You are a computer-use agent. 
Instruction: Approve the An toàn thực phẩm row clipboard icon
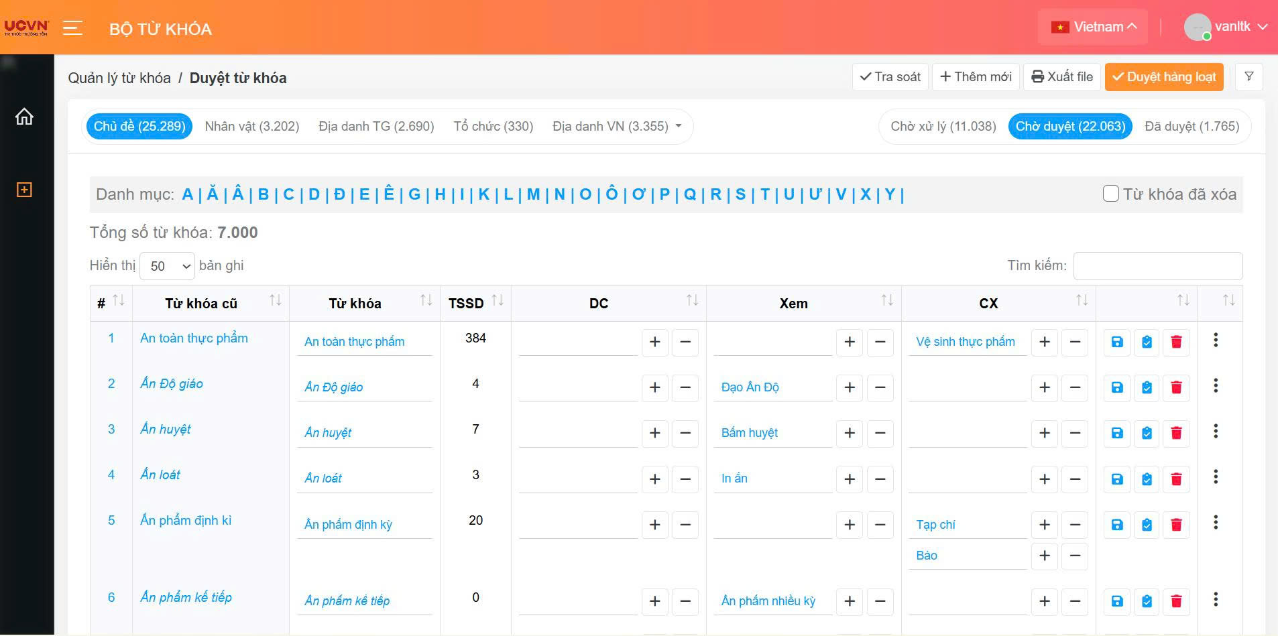point(1147,342)
